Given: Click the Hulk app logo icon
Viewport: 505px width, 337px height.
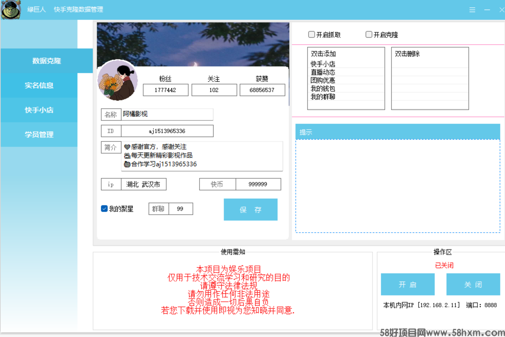Looking at the screenshot, I should click(x=11, y=10).
